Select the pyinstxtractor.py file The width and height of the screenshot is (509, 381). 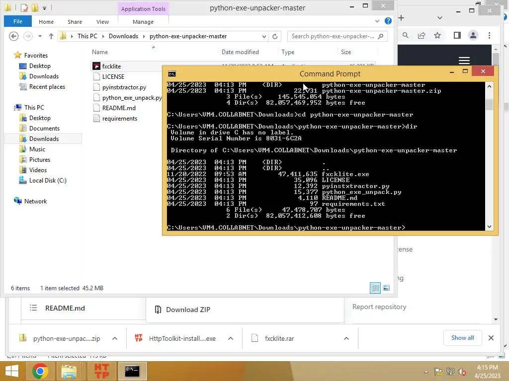click(124, 87)
